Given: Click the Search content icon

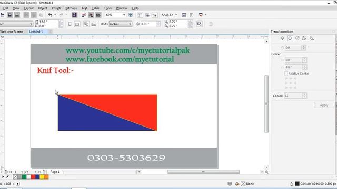Looking at the screenshot, I should pos(74,15).
